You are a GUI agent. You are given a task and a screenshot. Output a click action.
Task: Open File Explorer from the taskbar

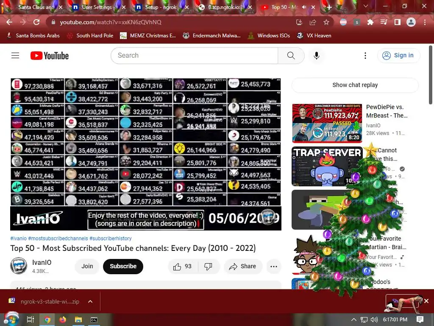tap(78, 320)
